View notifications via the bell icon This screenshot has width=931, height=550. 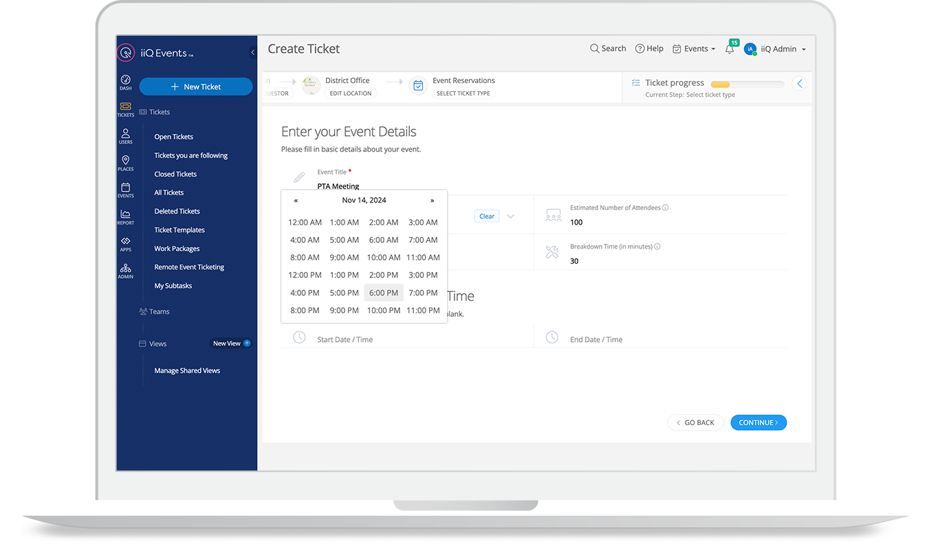coord(728,49)
